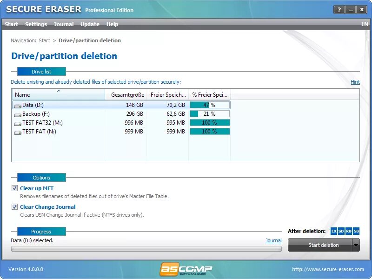
Task: Click the Drive list section header
Action: coord(41,72)
